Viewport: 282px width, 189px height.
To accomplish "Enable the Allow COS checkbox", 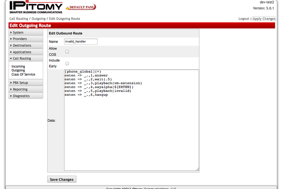I will coord(67,52).
